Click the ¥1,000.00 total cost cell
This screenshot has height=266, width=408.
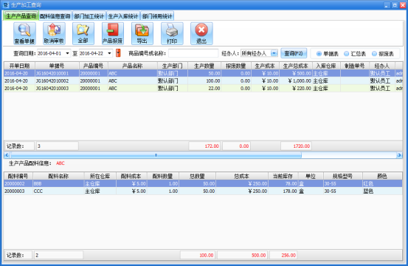(x=296, y=81)
